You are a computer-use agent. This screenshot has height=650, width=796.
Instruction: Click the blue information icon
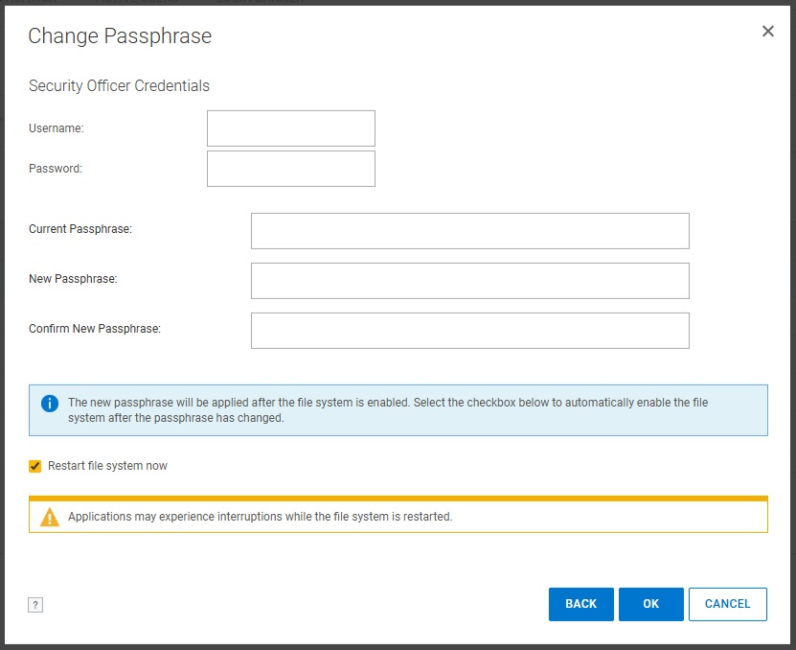[x=49, y=404]
